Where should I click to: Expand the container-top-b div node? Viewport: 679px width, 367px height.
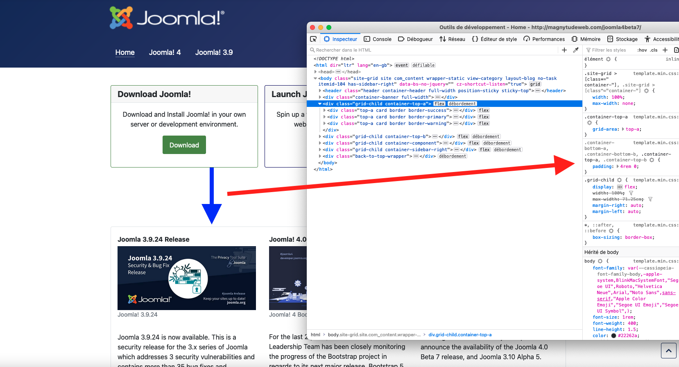(x=320, y=136)
